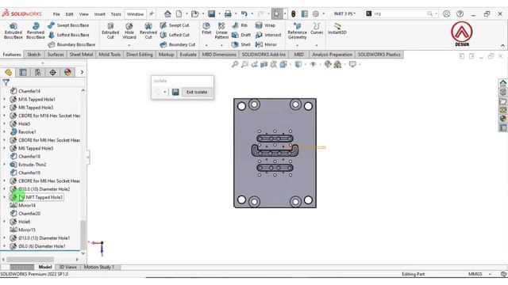The width and height of the screenshot is (508, 285).
Task: Select Chamfer18 in feature tree
Action: click(29, 157)
